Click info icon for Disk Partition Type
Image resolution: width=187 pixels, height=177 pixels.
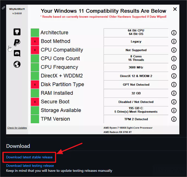[174, 85]
